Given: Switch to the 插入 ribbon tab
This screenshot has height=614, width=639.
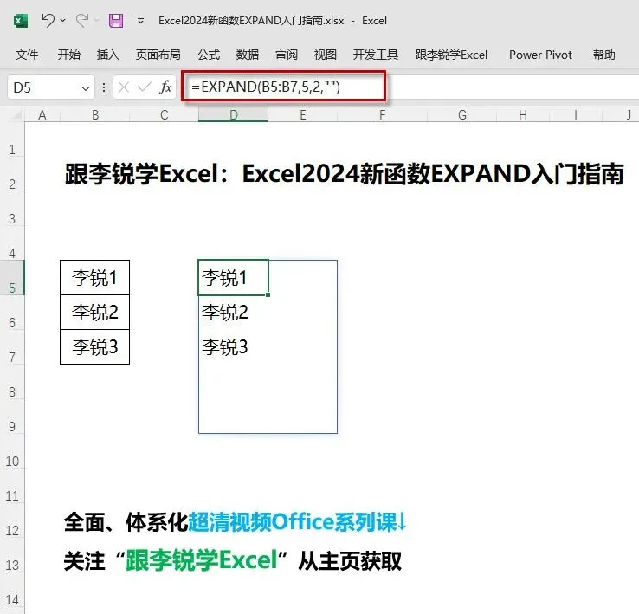Looking at the screenshot, I should pos(107,55).
